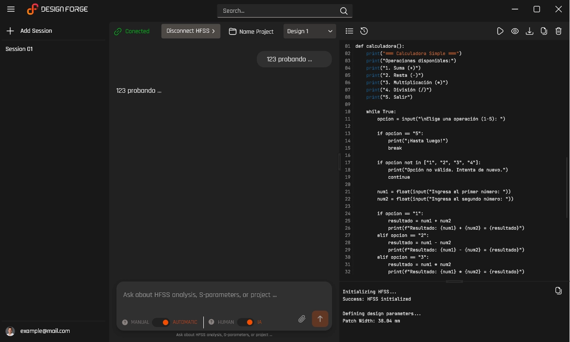The image size is (570, 342).
Task: Open the code history icon
Action: [364, 31]
